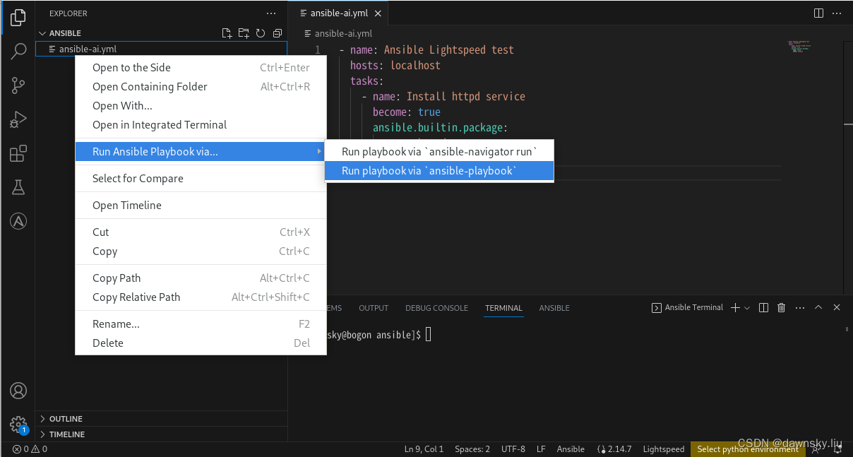Image resolution: width=853 pixels, height=457 pixels.
Task: Click editor minimap preview
Action: (x=799, y=47)
